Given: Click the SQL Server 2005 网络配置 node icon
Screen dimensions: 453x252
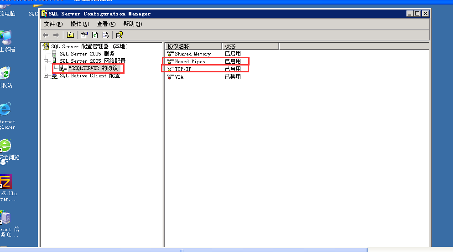Looking at the screenshot, I should (54, 61).
